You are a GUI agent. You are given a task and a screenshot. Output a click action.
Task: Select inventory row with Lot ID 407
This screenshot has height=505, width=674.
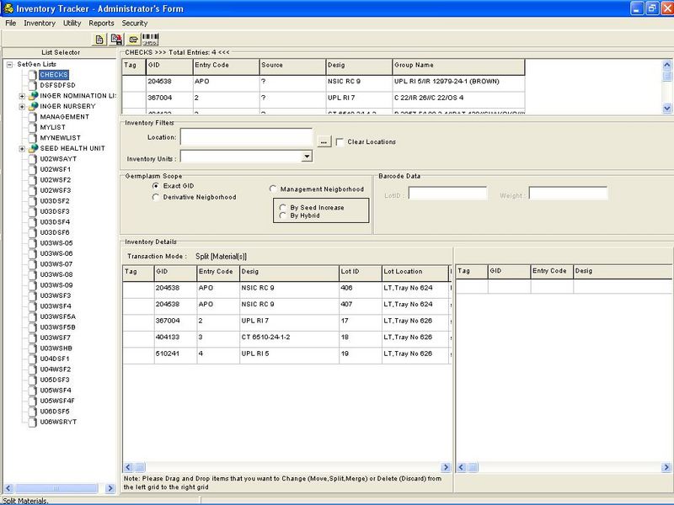point(286,305)
